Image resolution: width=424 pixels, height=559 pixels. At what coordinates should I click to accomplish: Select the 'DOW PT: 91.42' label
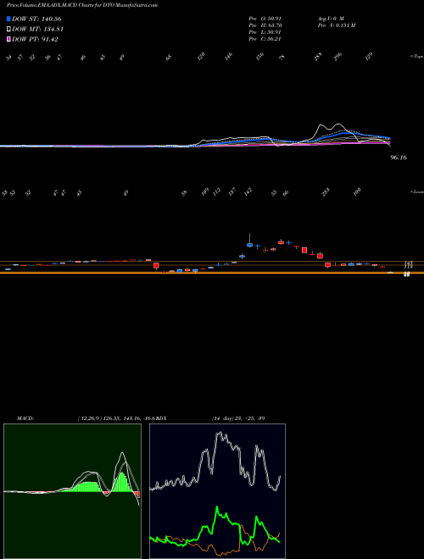[35, 39]
